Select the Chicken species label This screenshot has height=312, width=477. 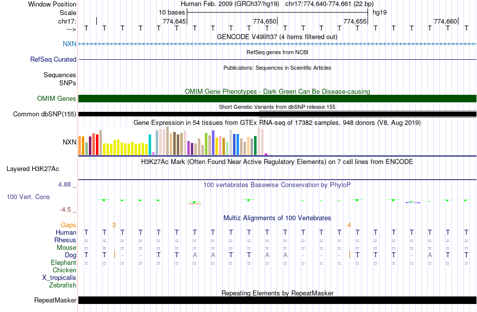pos(64,270)
